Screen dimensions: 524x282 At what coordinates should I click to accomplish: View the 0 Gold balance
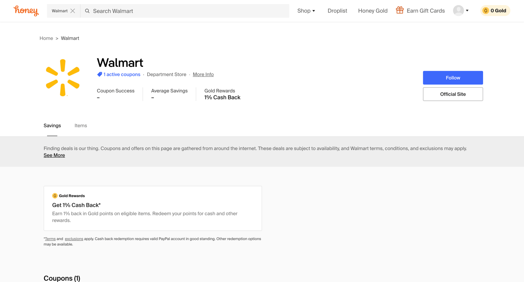click(495, 11)
